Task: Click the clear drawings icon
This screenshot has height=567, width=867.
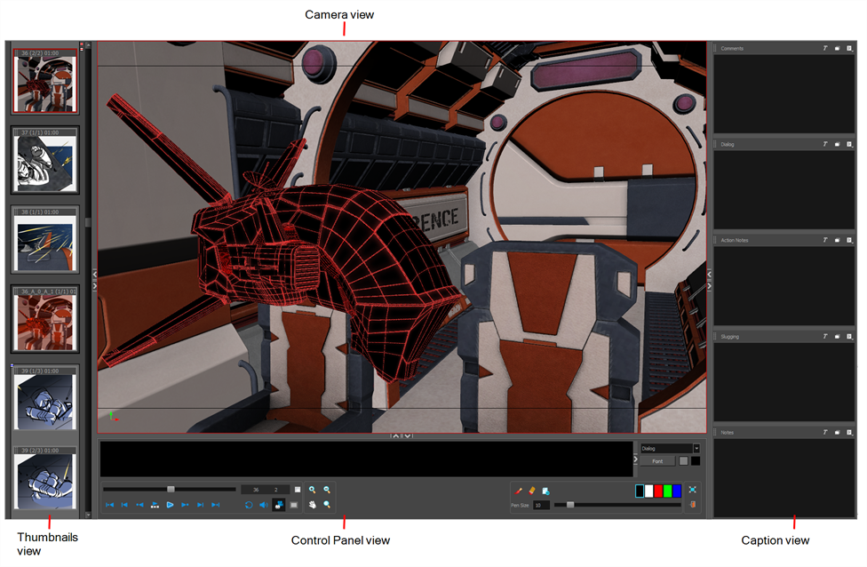Action: coord(545,490)
